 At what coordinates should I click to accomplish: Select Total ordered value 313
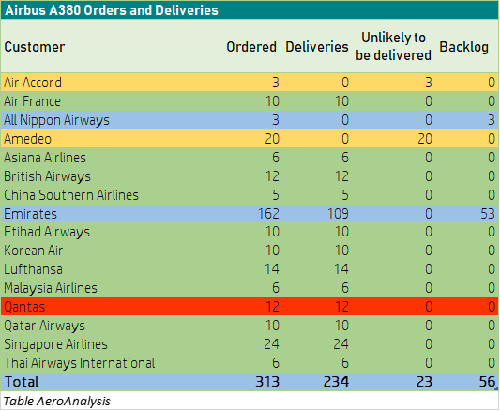(x=267, y=382)
